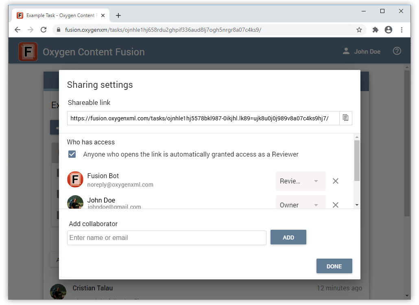This screenshot has width=419, height=305.
Task: Remove Fusion Bot from access list
Action: pos(336,181)
